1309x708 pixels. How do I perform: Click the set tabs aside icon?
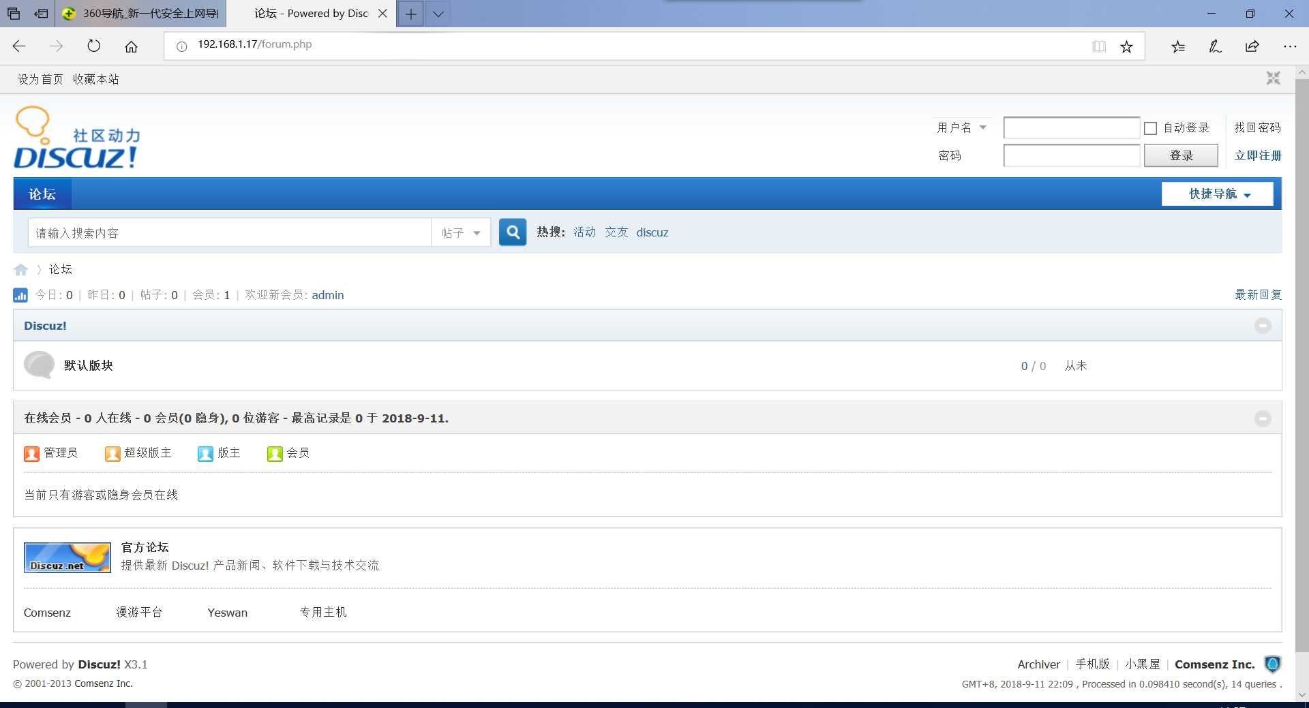pos(42,14)
